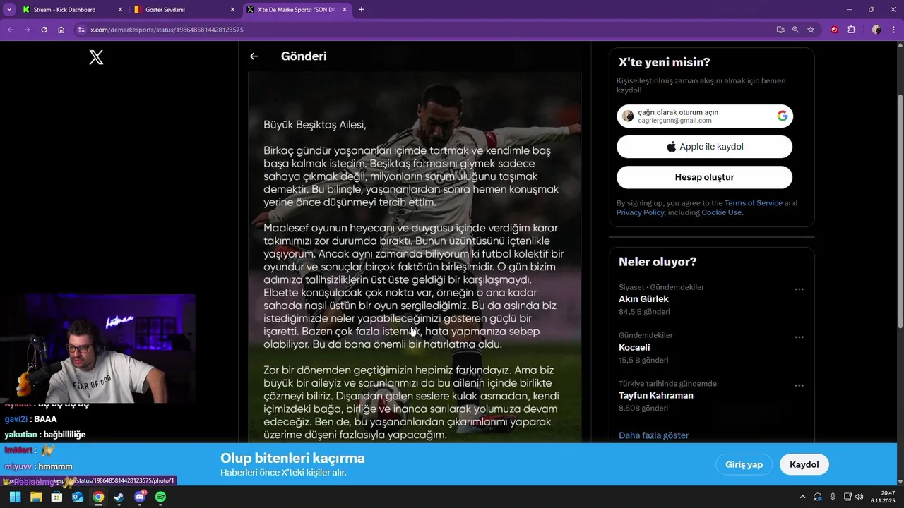
Task: Open Outlook from taskbar
Action: pos(78,497)
